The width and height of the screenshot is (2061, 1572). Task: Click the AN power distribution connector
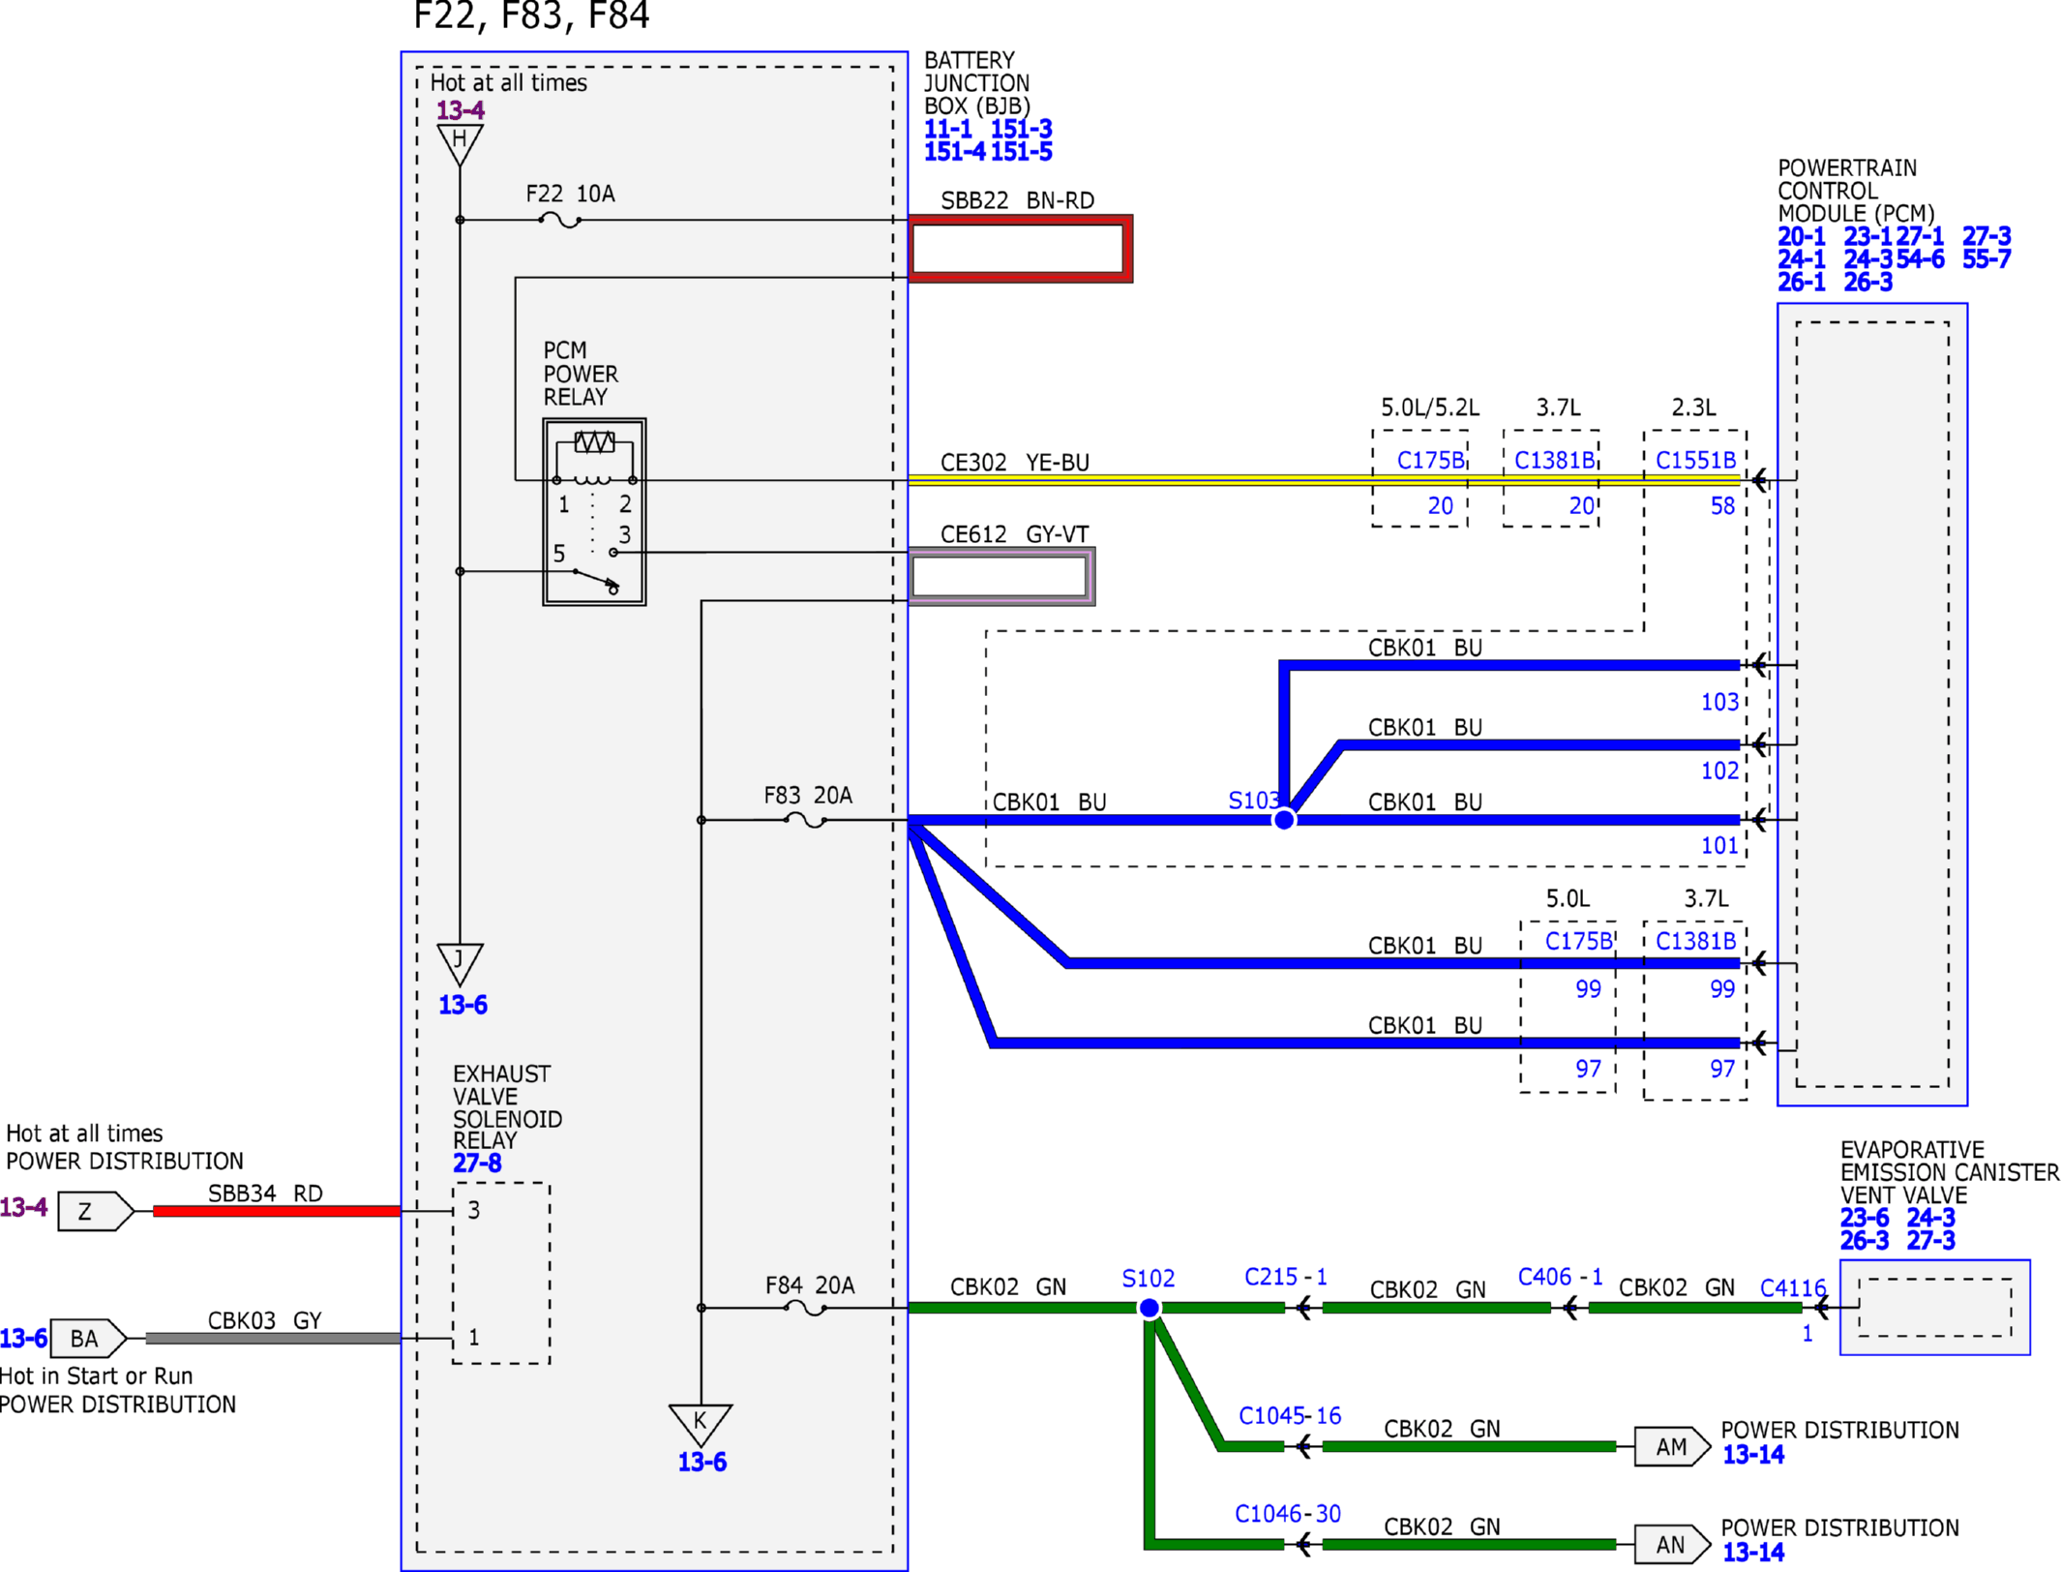(x=1673, y=1545)
